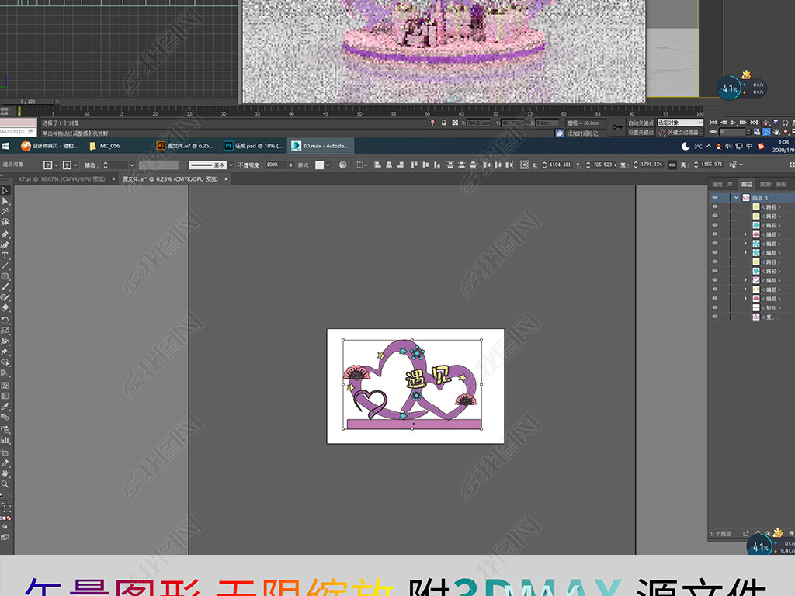
Task: Click the Horizontal Align Center icon
Action: [x=389, y=165]
